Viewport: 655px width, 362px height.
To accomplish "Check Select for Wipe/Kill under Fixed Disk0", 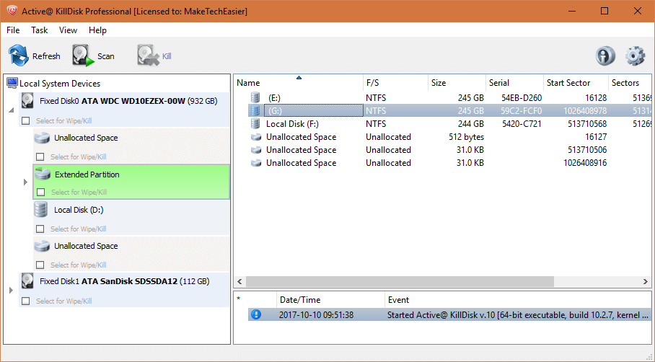I will pos(26,120).
